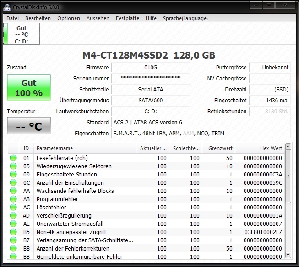Click hex value 00000000059C
The image size is (299, 267).
263,182
